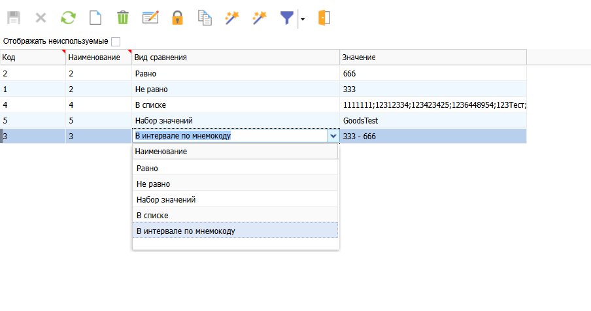This screenshot has height=311, width=591.
Task: Toggle the 'Отображать неиспользуемые' checkbox
Action: 116,41
